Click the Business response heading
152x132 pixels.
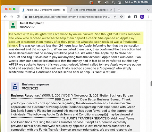coord(35,84)
